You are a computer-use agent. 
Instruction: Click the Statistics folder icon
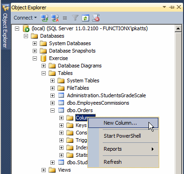click(x=70, y=155)
